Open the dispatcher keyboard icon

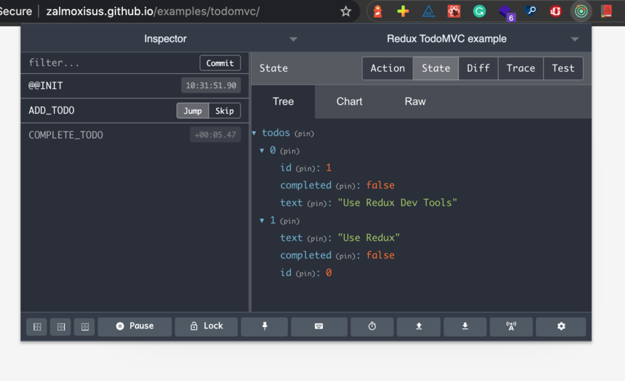[319, 326]
